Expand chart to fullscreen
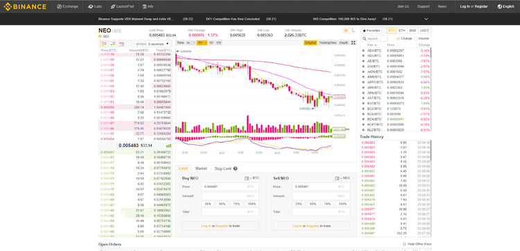The height and width of the screenshot is (251, 520). click(x=353, y=43)
